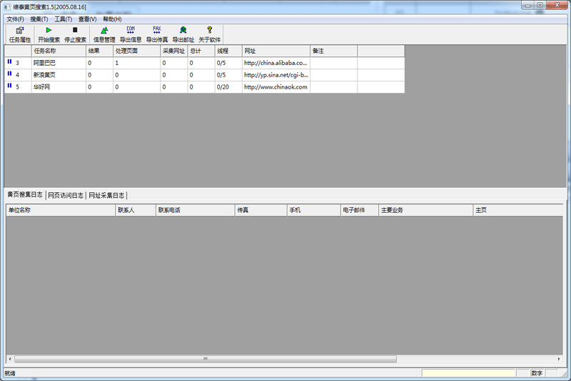The image size is (571, 381).
Task: Open the 帮助(H) menu
Action: [112, 19]
